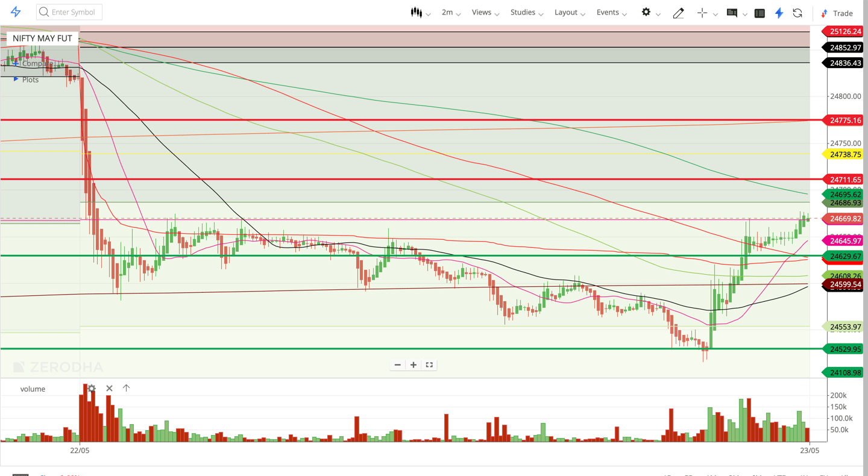Click the NIFTY MAY FUT symbol label
This screenshot has height=476, width=868.
click(x=42, y=38)
